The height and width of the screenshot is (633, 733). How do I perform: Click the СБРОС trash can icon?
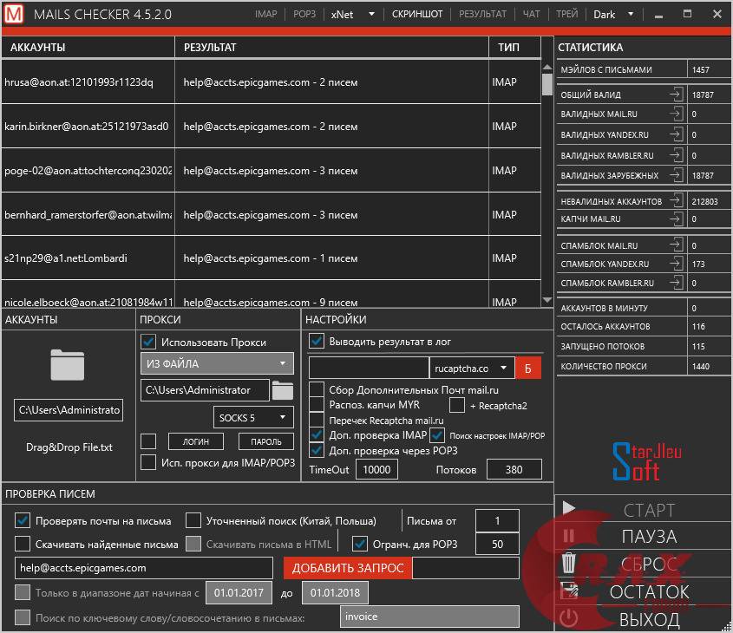point(569,564)
